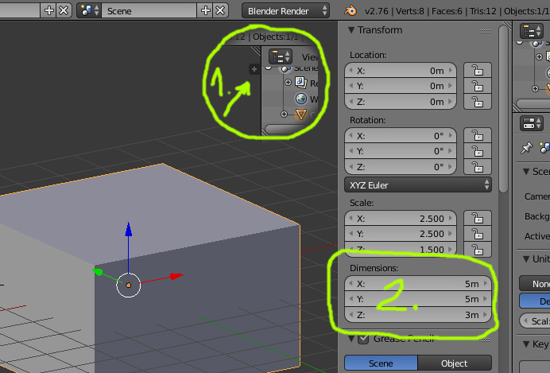The width and height of the screenshot is (550, 373).
Task: Select the Scale X field showing 2.500
Action: 401,219
